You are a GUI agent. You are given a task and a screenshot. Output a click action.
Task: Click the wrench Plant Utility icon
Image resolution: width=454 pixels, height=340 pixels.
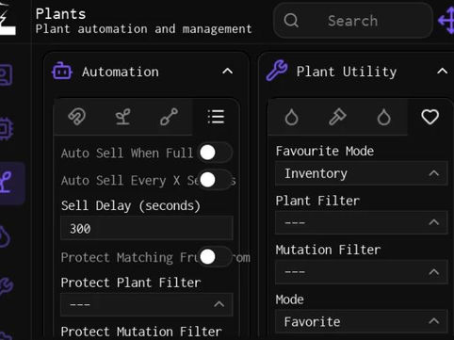[x=277, y=71]
